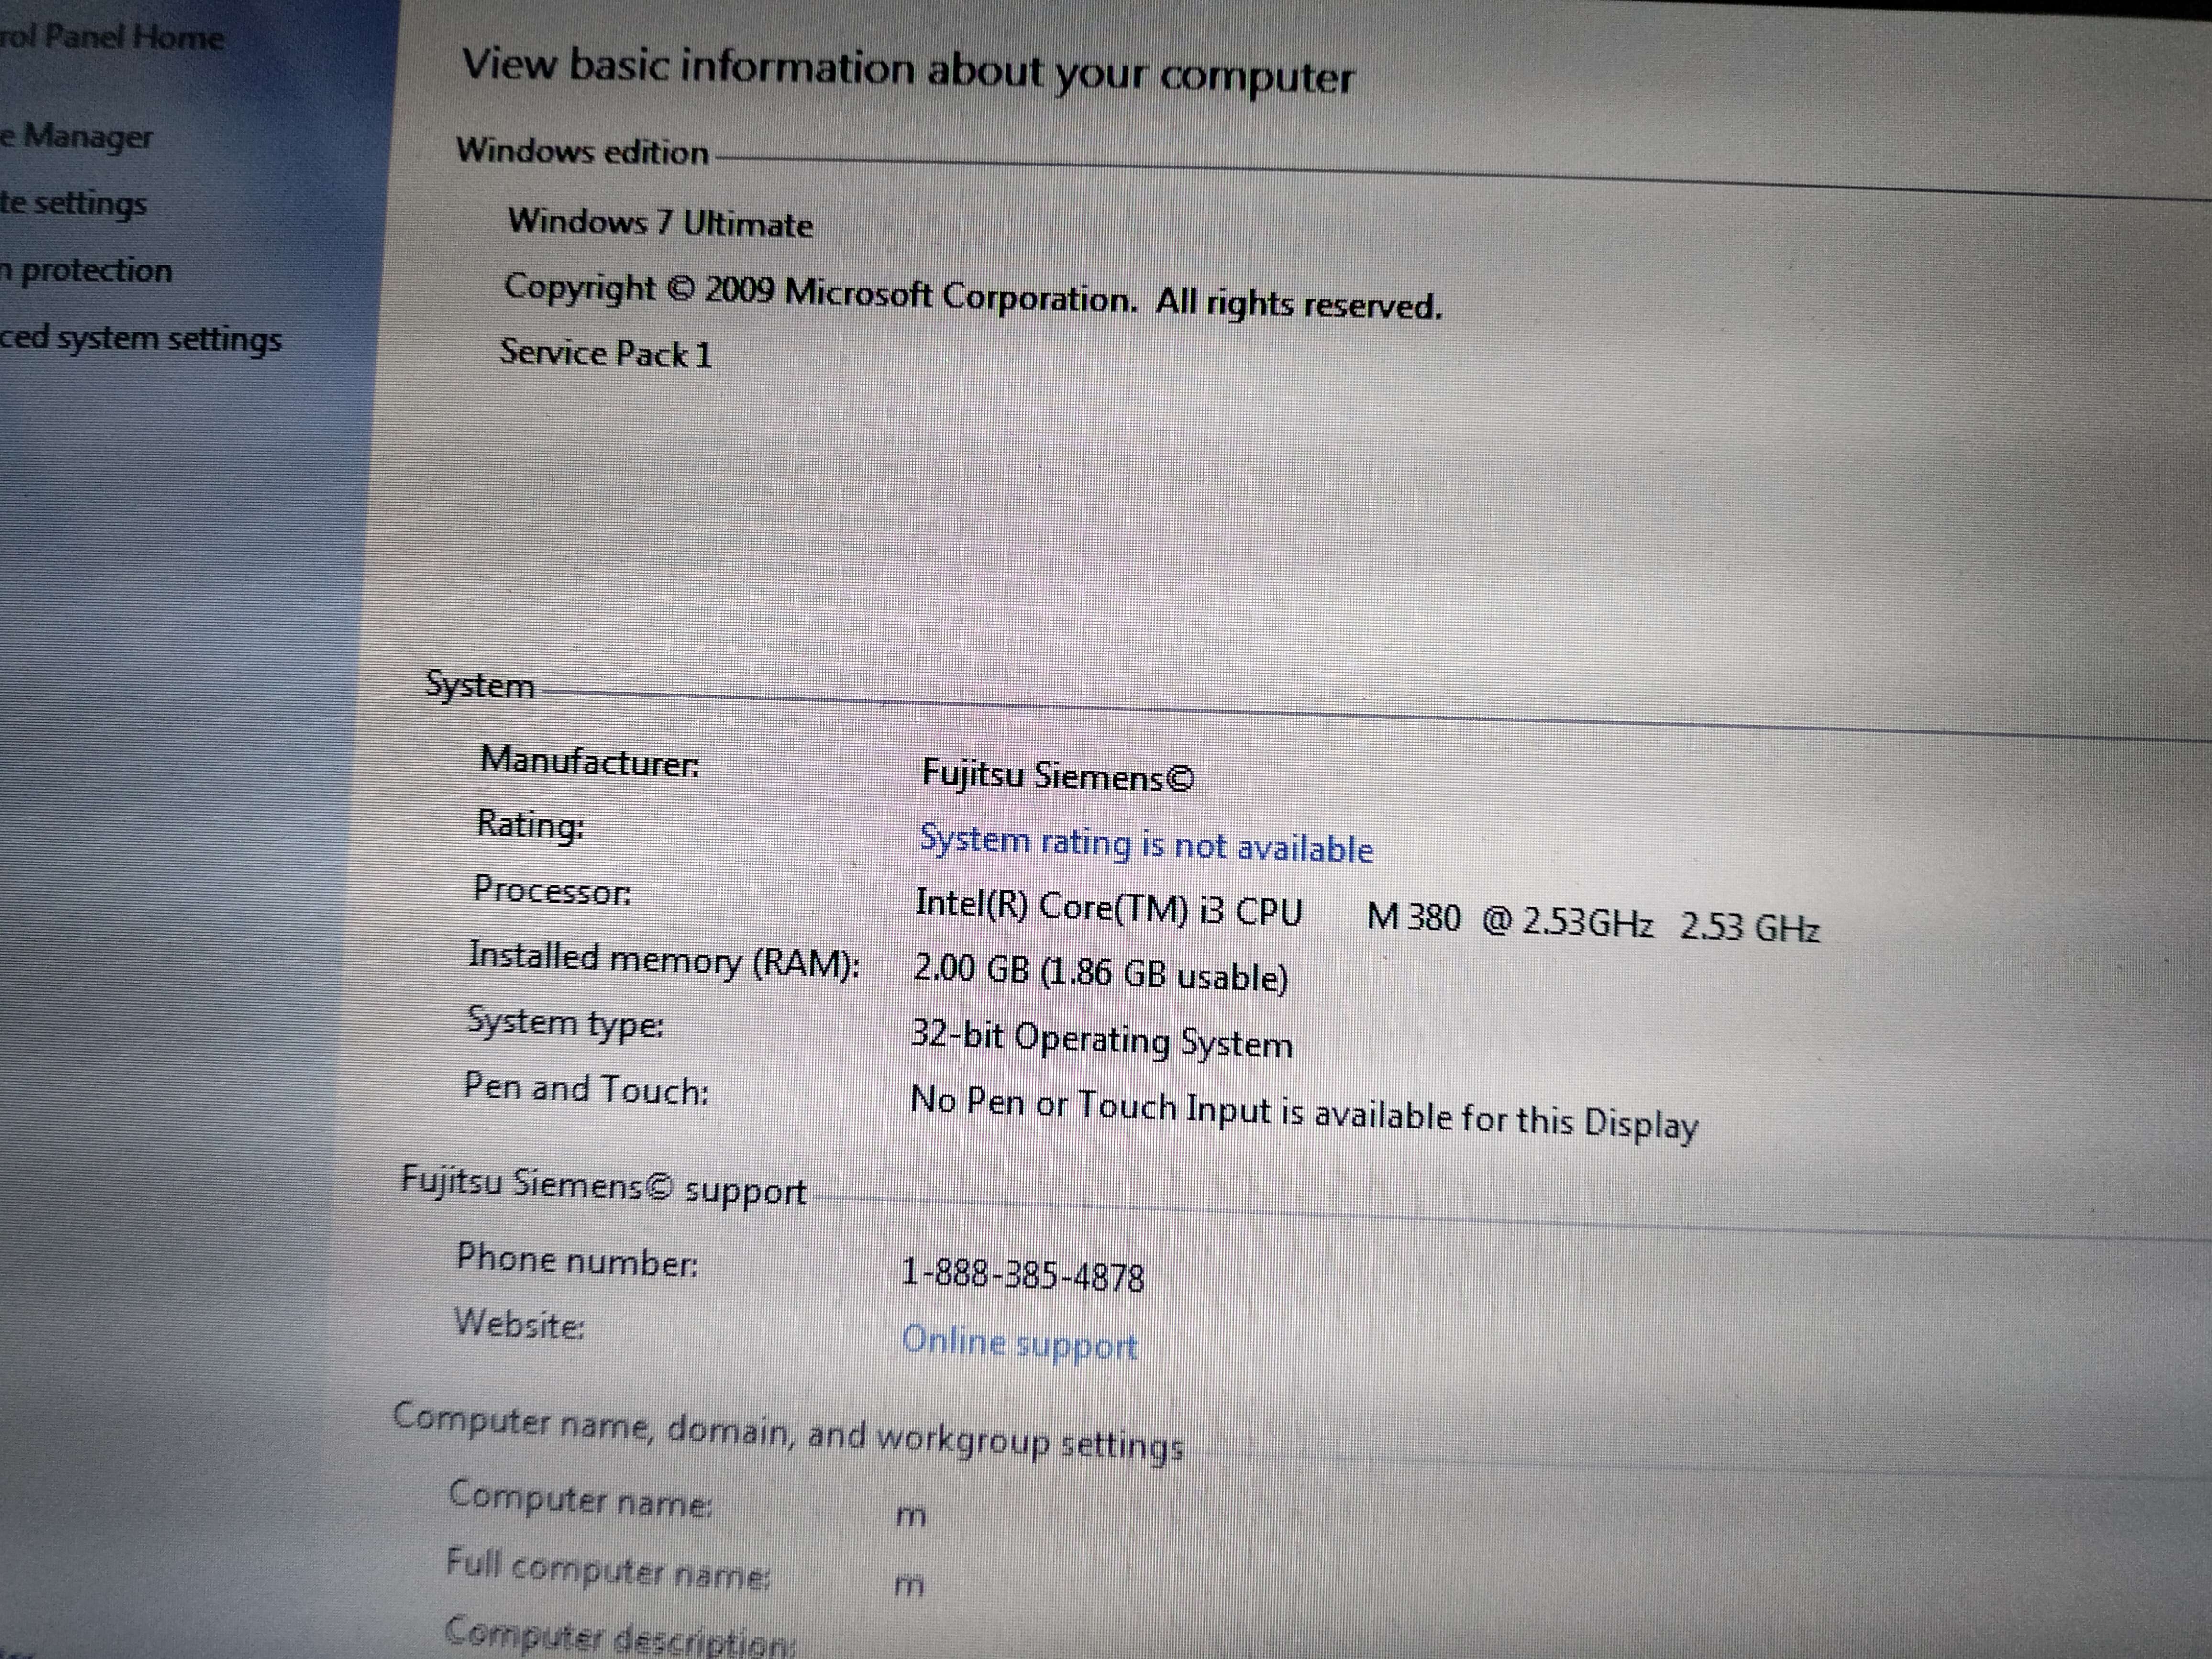Click the 'Fujitsu Siemens© support' heading
The height and width of the screenshot is (1659, 2212).
(603, 1187)
